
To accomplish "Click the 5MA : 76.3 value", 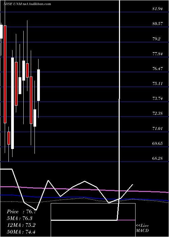I will click(20, 218).
